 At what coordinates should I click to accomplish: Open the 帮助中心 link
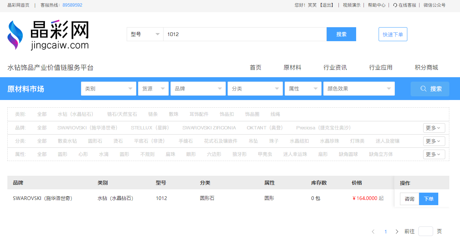click(376, 5)
